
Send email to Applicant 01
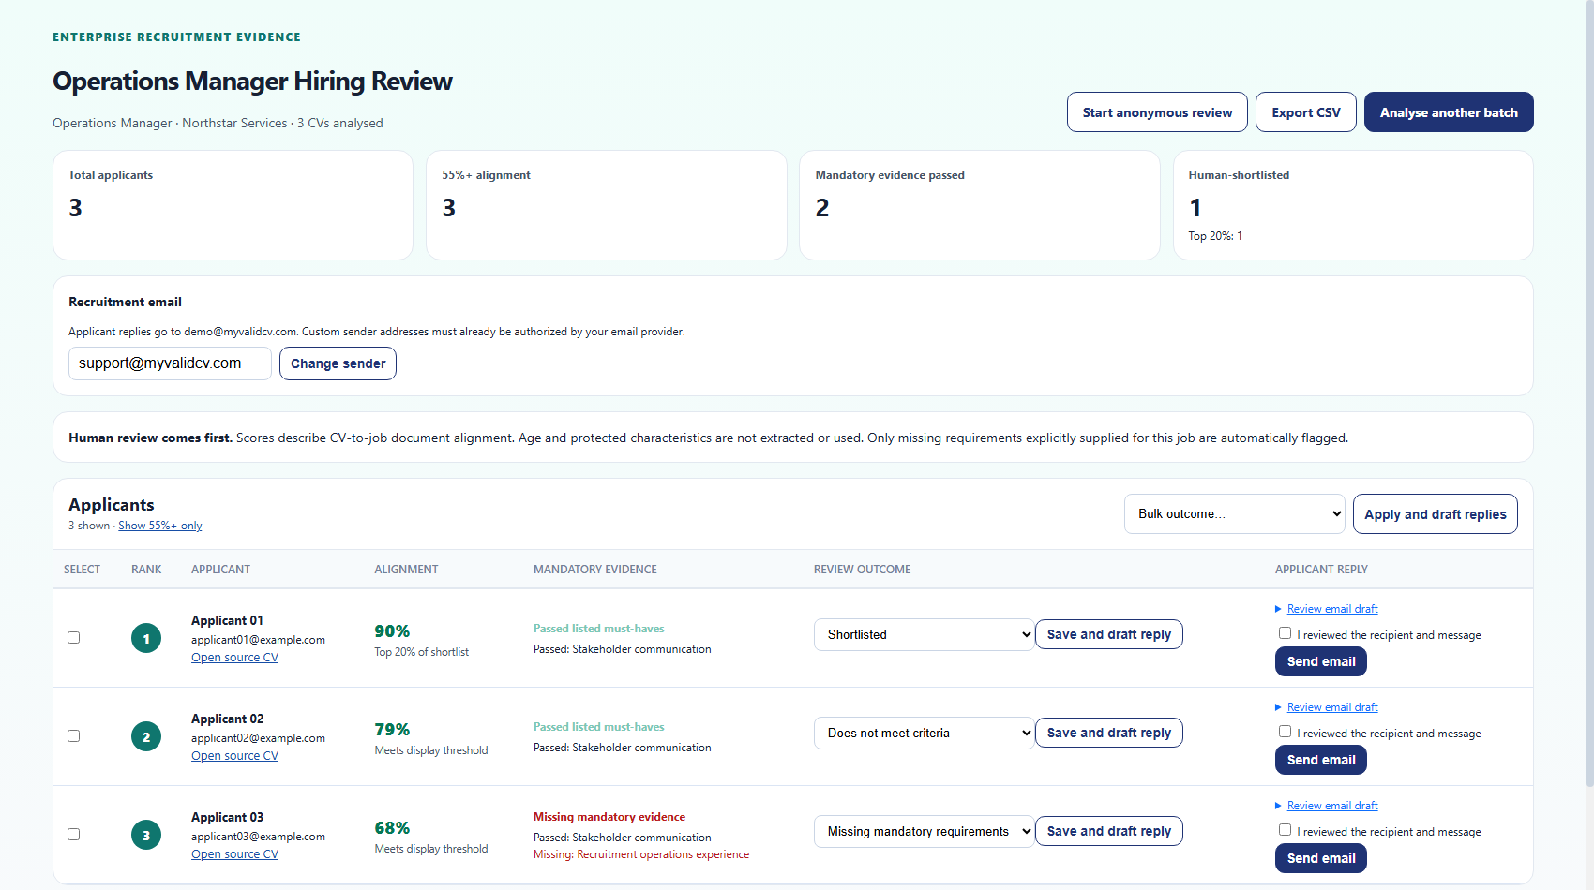tap(1320, 661)
